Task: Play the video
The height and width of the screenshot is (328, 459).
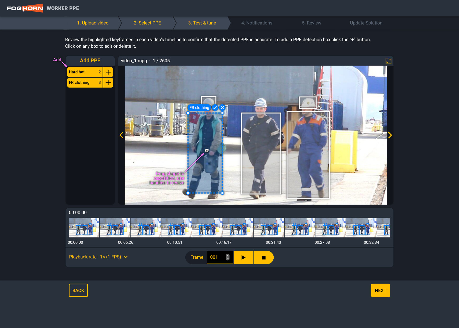Action: click(x=244, y=258)
